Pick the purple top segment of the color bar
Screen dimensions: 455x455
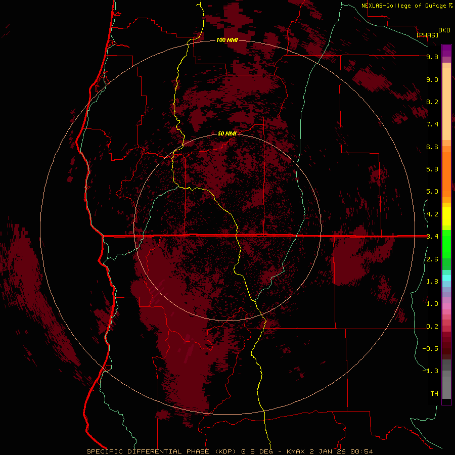tap(446, 51)
